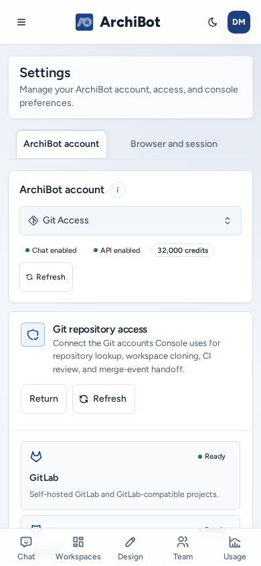
Task: Click the Settings heading
Action: 45,73
